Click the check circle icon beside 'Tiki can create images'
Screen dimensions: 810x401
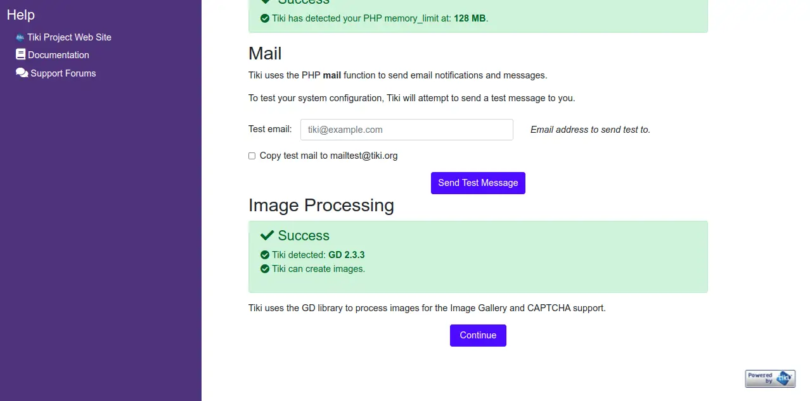(265, 269)
